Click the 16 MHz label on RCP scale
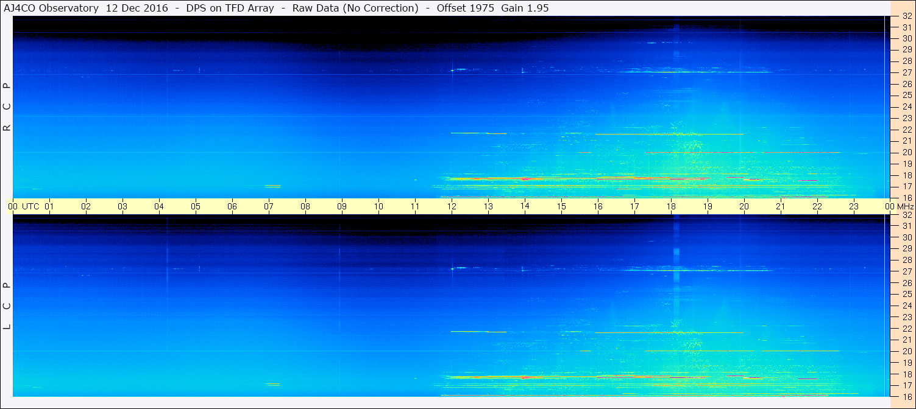The width and height of the screenshot is (916, 409). (907, 198)
